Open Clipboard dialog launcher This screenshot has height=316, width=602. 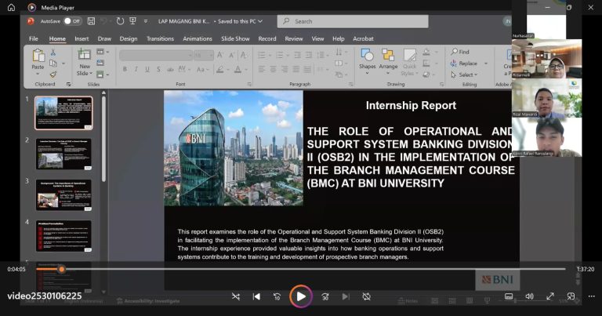click(x=68, y=84)
